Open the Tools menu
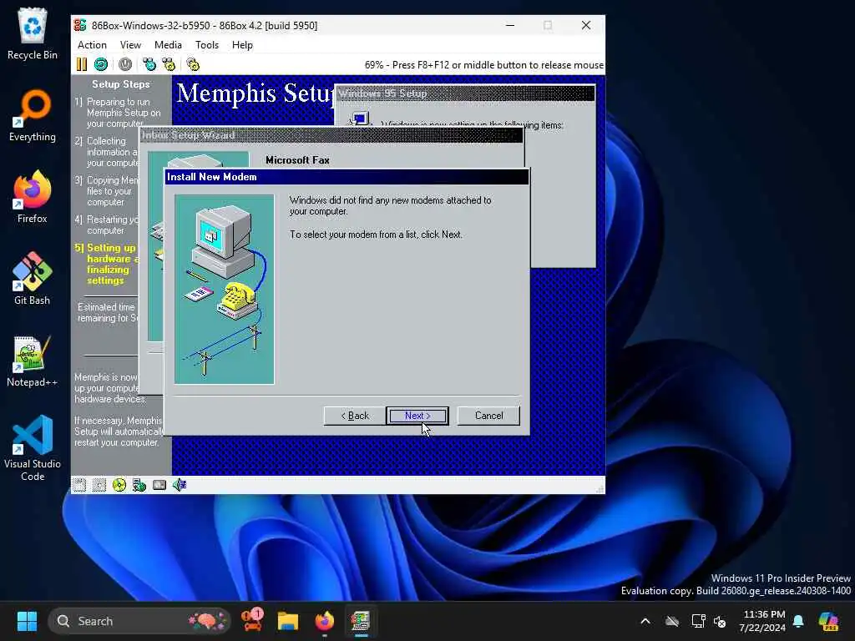The width and height of the screenshot is (855, 641). pyautogui.click(x=207, y=45)
